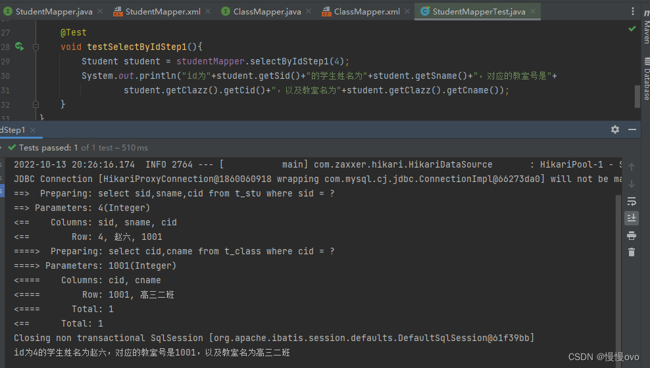Close the Run tab ending in dStep1
Viewport: 650px width, 368px height.
pyautogui.click(x=33, y=130)
